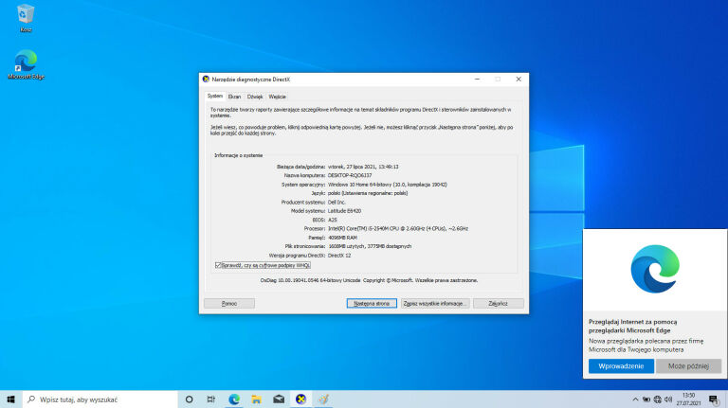This screenshot has height=408, width=728.
Task: Click the DirectX 12 version text
Action: (x=339, y=256)
